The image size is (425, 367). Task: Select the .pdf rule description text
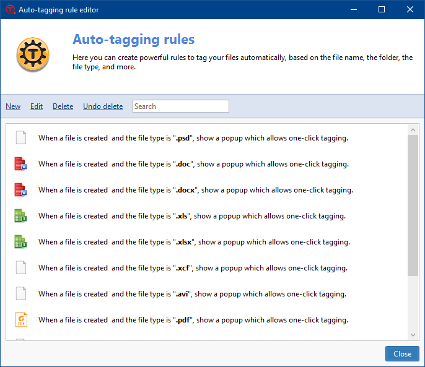pos(193,320)
